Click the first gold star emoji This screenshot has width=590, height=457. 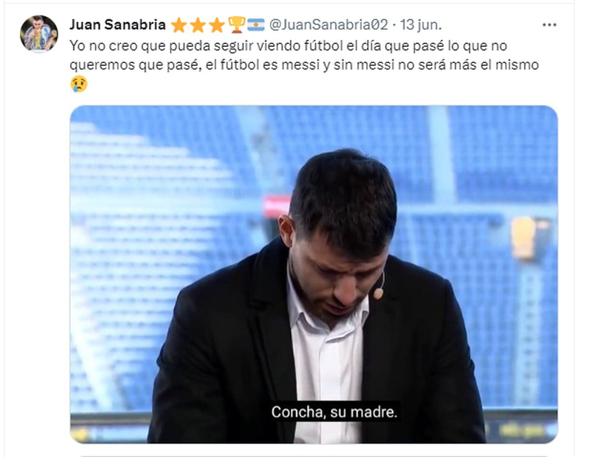(x=178, y=25)
